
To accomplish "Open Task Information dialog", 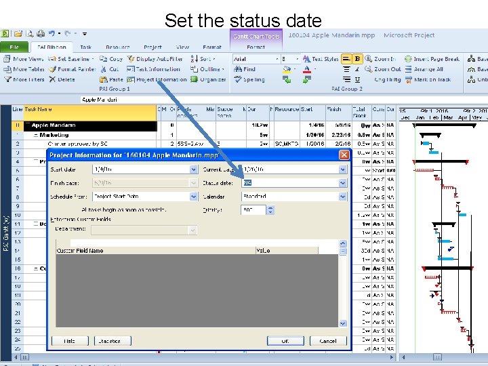I will (153, 69).
